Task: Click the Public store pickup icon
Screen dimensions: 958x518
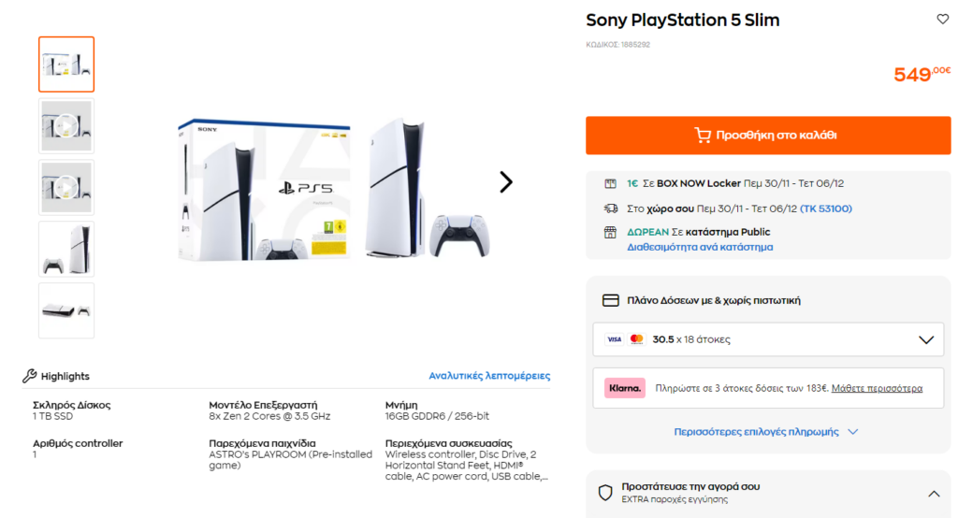Action: pos(611,232)
